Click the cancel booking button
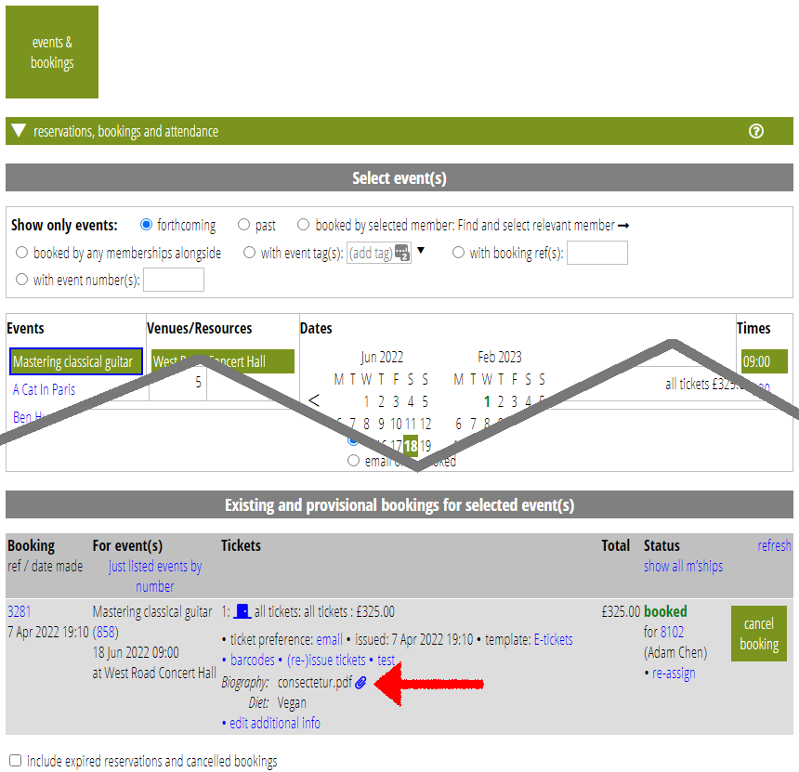This screenshot has width=799, height=772. [759, 634]
